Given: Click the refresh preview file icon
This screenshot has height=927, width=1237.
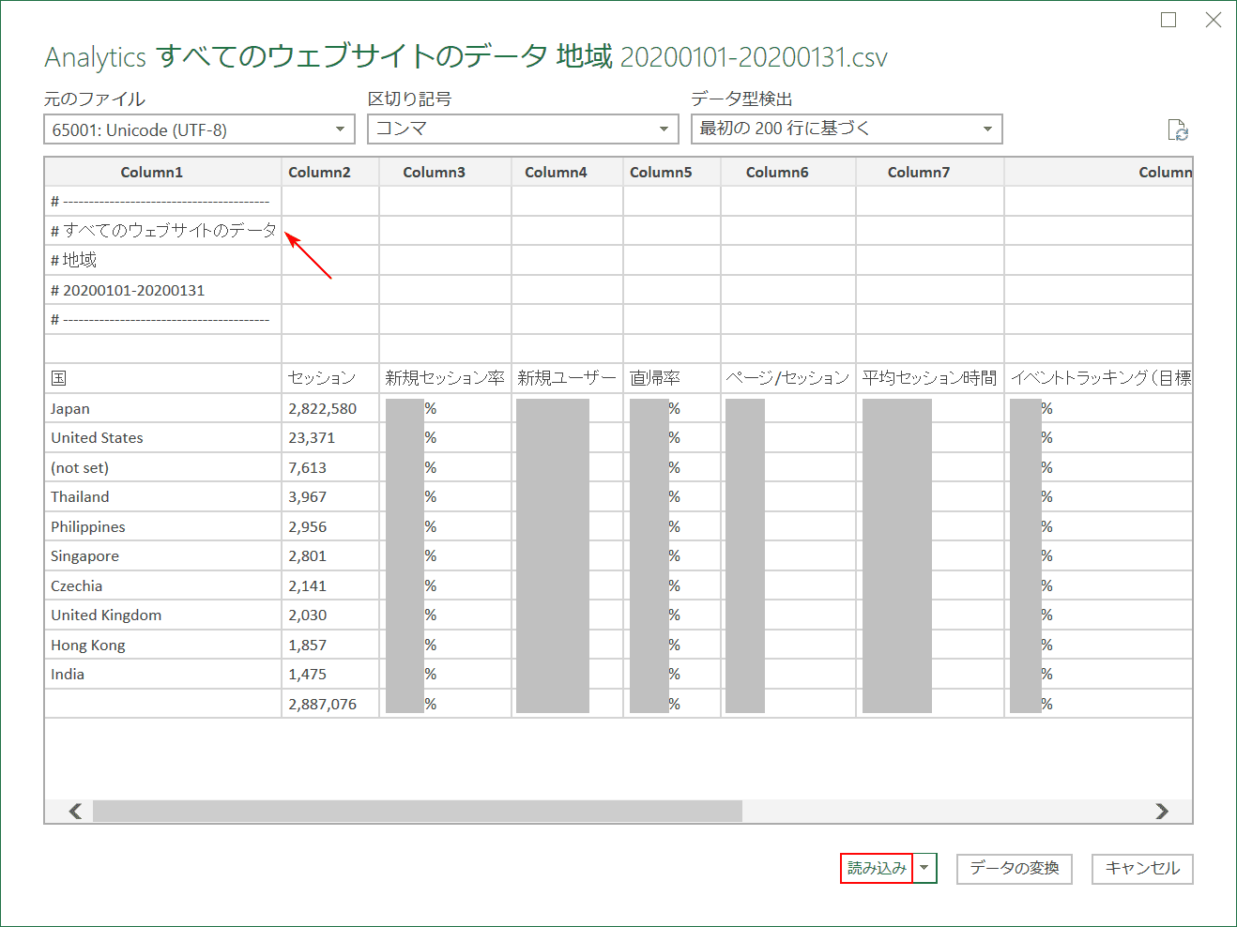Looking at the screenshot, I should (x=1178, y=130).
